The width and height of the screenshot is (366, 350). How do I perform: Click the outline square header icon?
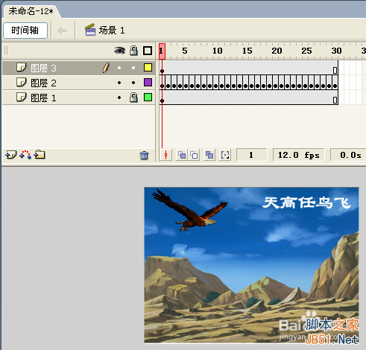pyautogui.click(x=148, y=51)
